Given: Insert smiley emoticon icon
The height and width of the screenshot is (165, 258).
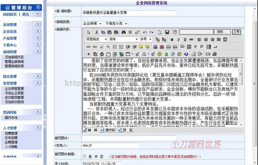Looking at the screenshot, I should tap(159, 54).
